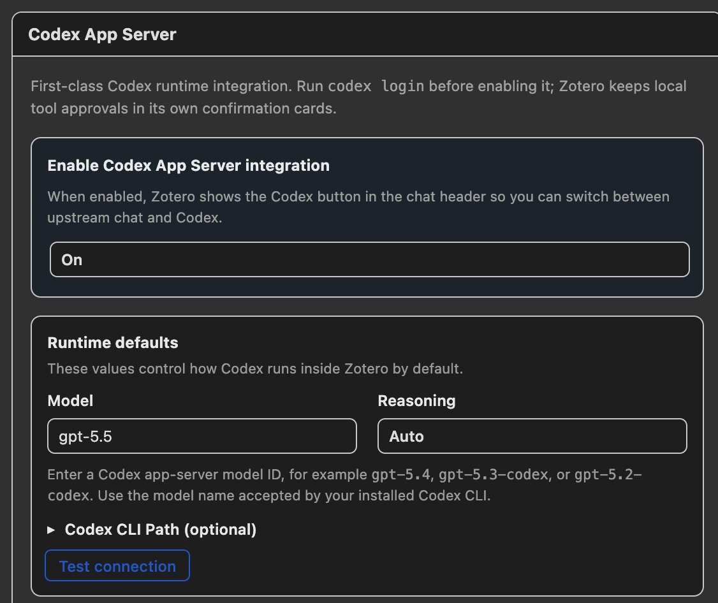Click the gpt-5.3-codex example text
The width and height of the screenshot is (718, 603).
click(x=493, y=474)
